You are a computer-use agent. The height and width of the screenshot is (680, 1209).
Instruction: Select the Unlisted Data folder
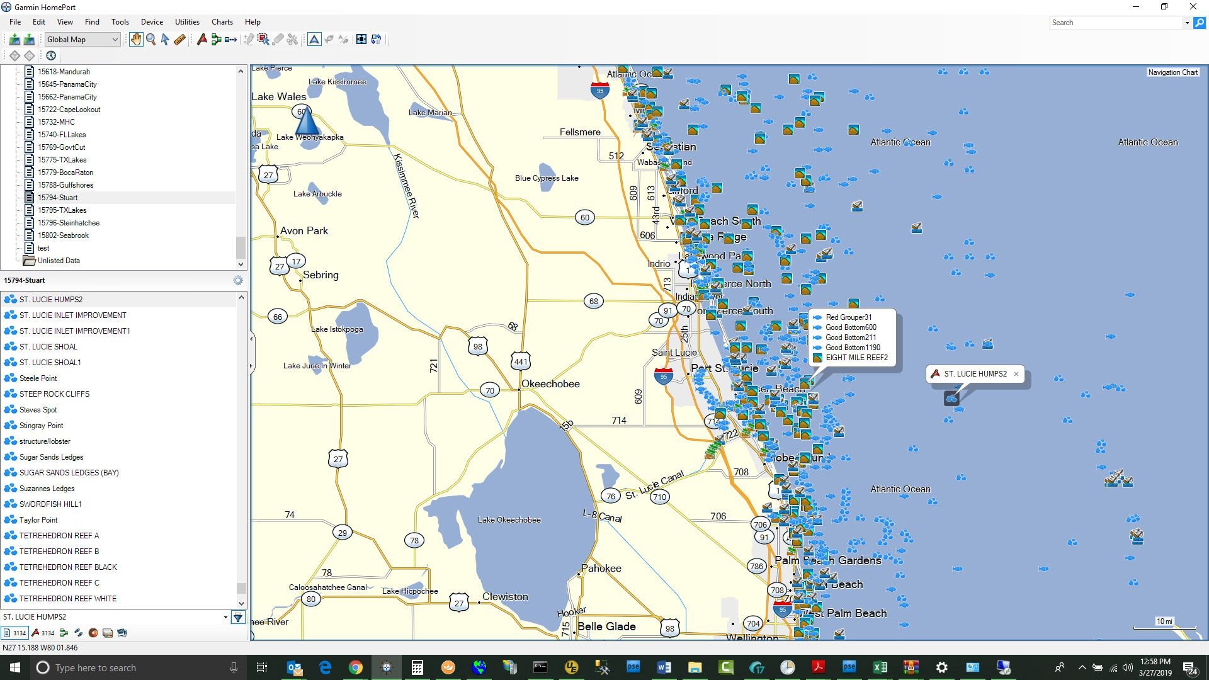tap(58, 261)
